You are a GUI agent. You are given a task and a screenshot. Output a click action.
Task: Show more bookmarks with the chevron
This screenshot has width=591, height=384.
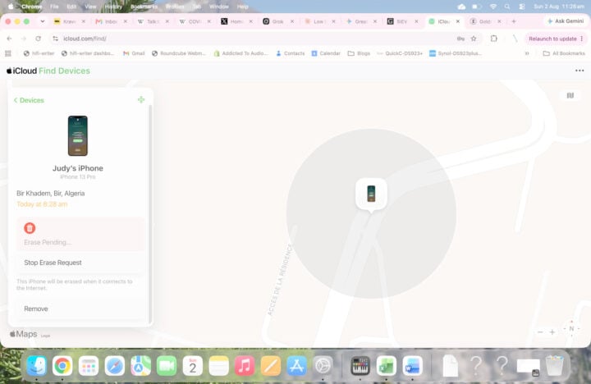(527, 53)
